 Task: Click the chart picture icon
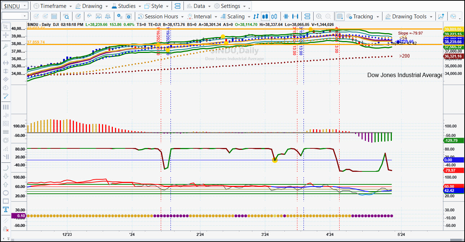click(x=99, y=16)
